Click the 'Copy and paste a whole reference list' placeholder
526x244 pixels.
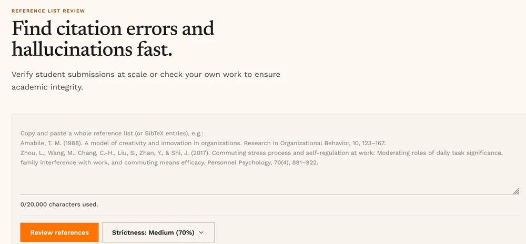point(77,133)
